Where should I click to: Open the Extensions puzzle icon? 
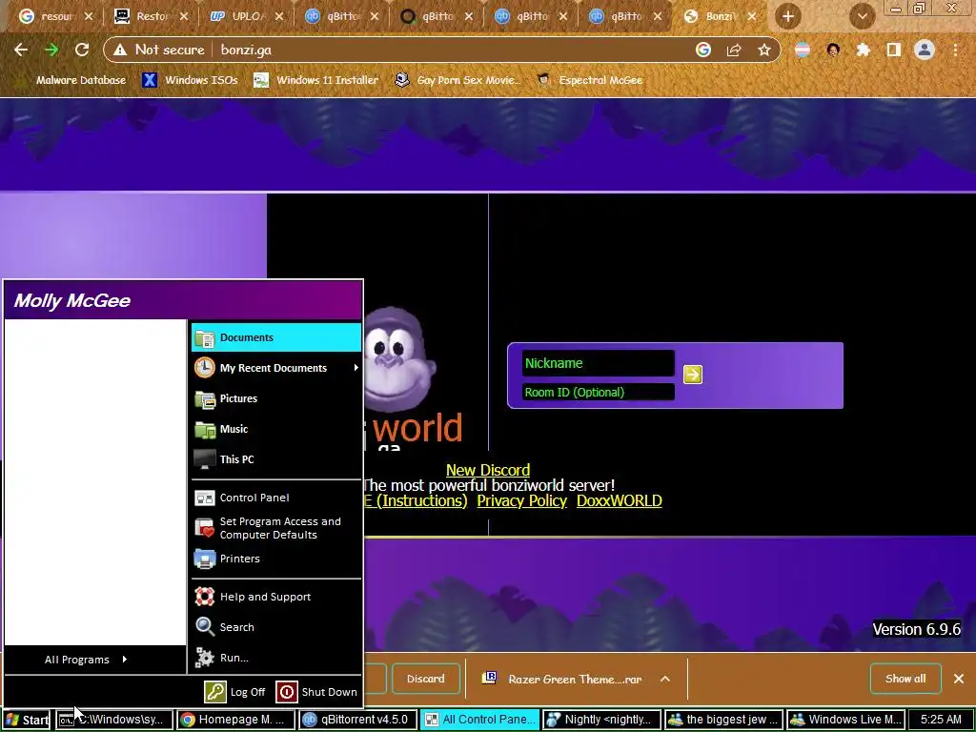(863, 50)
